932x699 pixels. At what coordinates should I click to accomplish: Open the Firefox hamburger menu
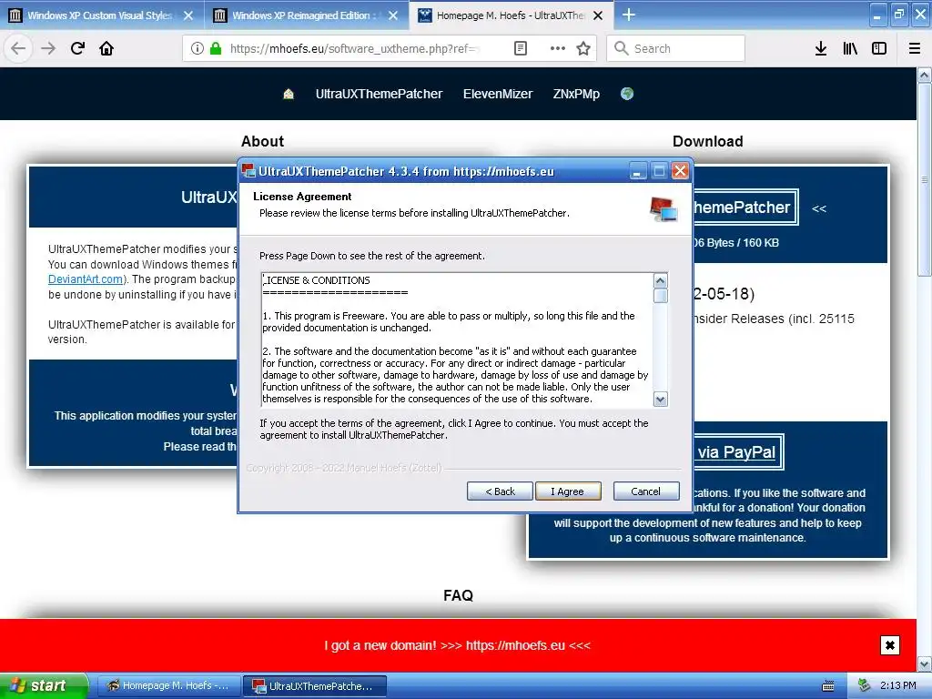[x=915, y=48]
